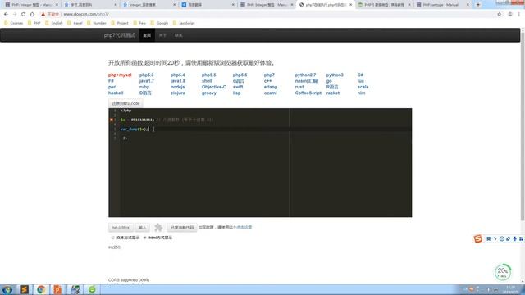Open the orange presentation app on taskbar
The image size is (525, 295).
57,289
